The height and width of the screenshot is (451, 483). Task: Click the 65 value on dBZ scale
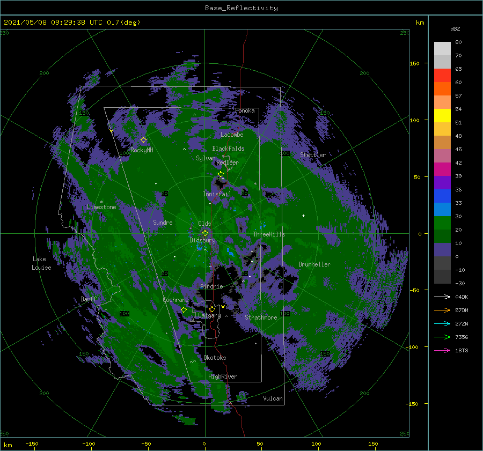pos(458,69)
